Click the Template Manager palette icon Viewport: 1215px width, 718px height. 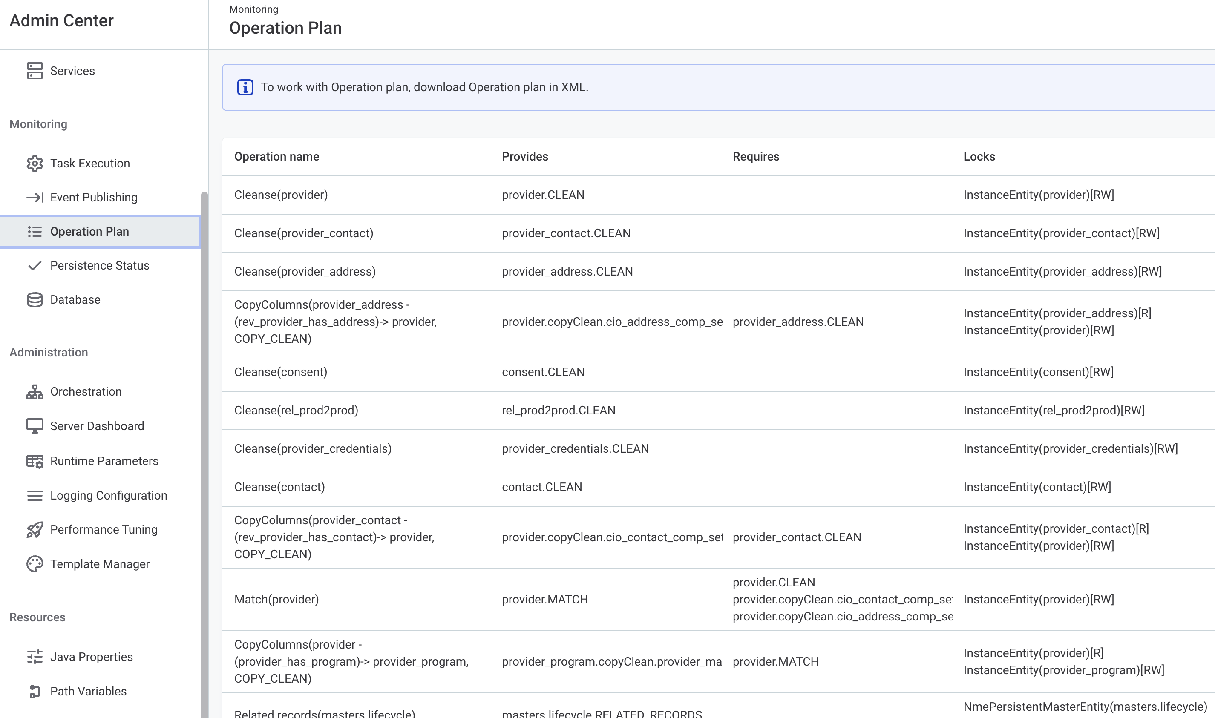pos(35,564)
